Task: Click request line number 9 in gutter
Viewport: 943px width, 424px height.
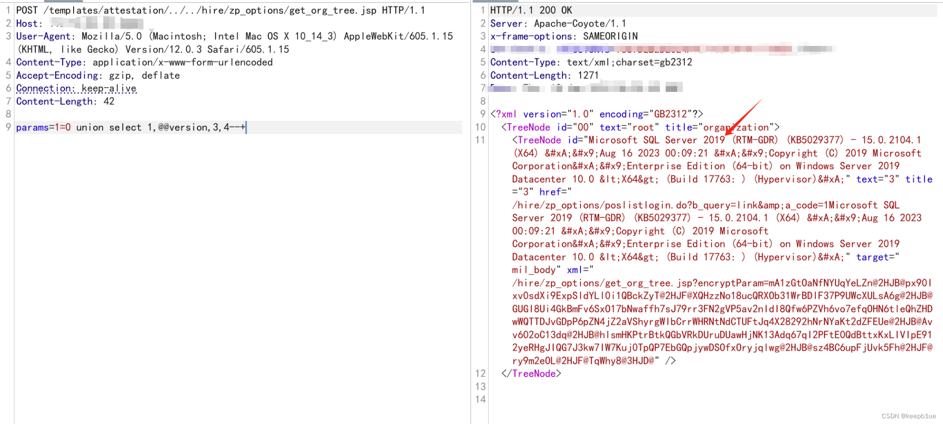Action: coord(8,127)
